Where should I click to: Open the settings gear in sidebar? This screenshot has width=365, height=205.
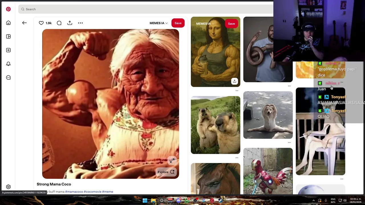[8, 187]
